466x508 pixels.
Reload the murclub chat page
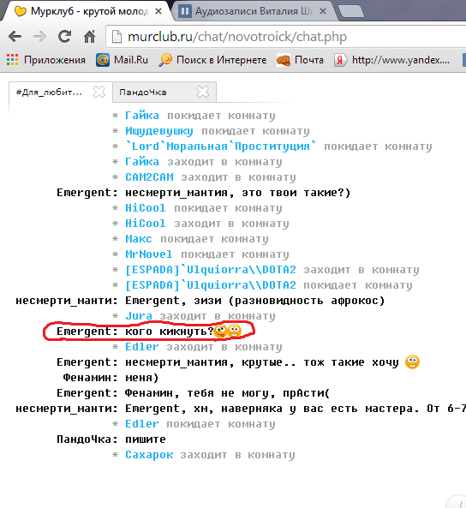coord(64,36)
